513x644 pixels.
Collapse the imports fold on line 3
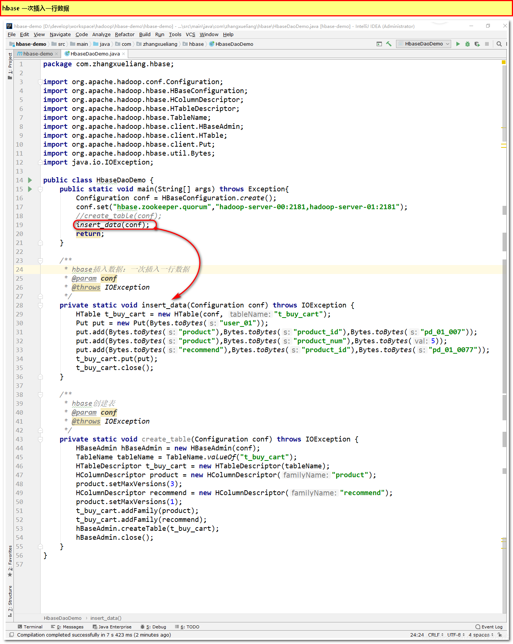40,82
